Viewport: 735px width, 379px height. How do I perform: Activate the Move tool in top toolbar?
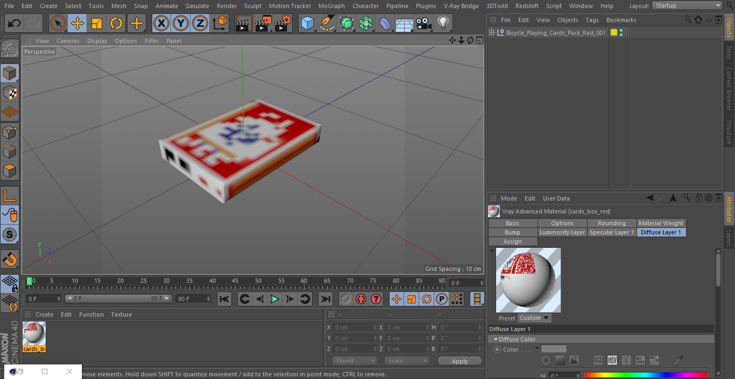point(77,24)
